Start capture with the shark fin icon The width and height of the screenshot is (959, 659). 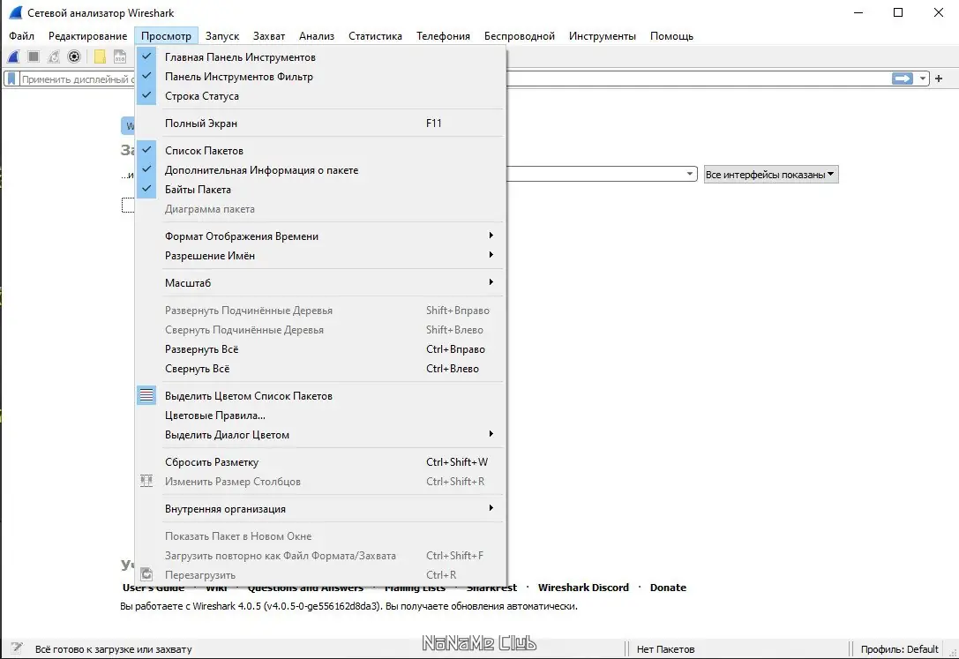[13, 56]
